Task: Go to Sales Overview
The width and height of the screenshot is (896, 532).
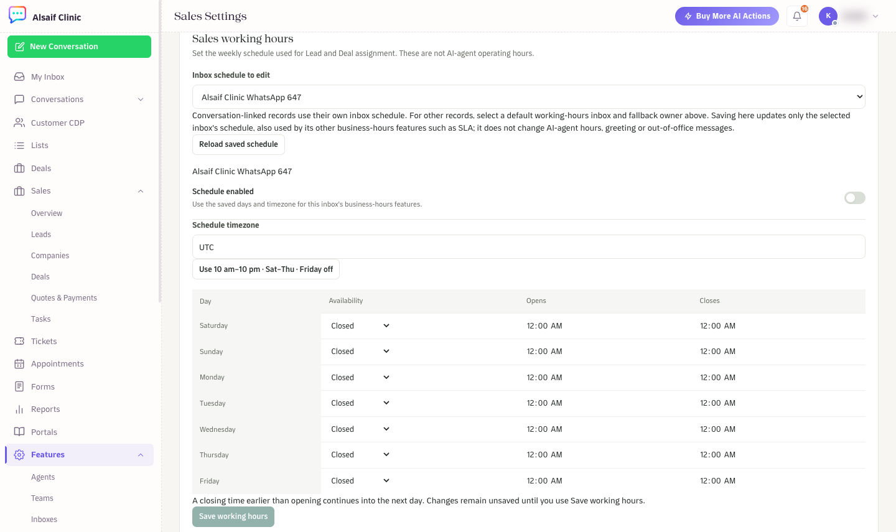Action: [x=47, y=213]
